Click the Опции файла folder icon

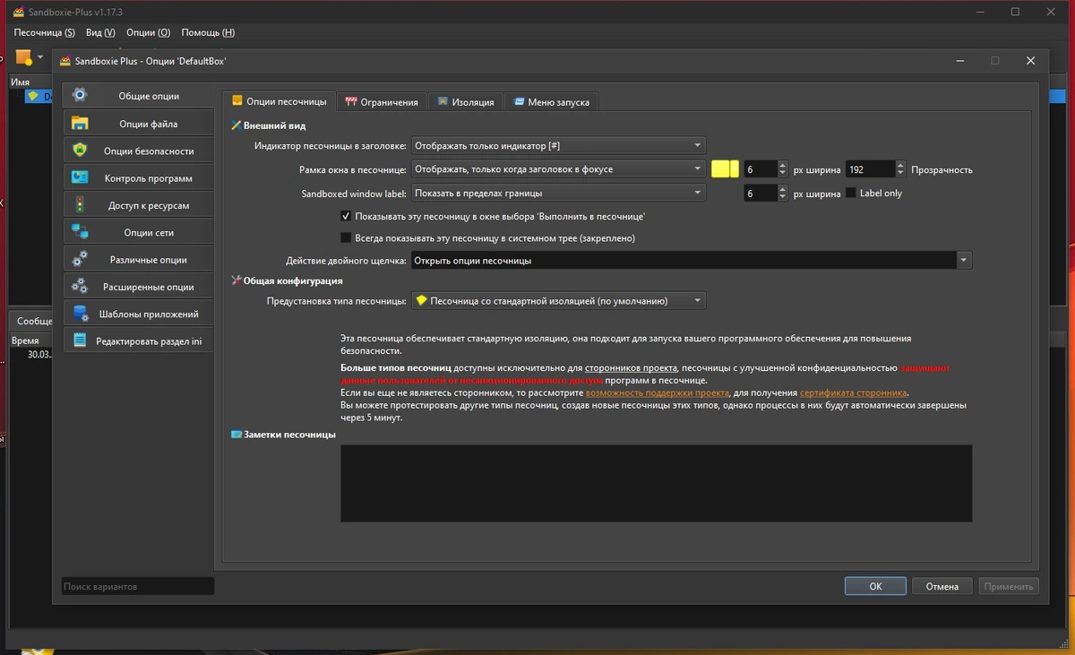(x=80, y=124)
